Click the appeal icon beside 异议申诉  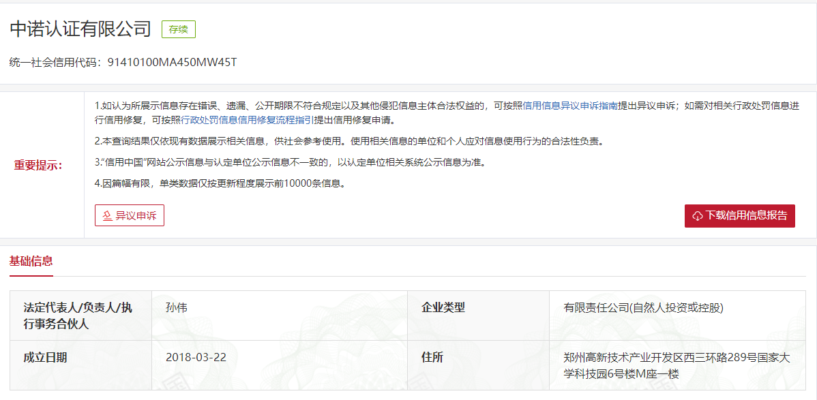(106, 216)
